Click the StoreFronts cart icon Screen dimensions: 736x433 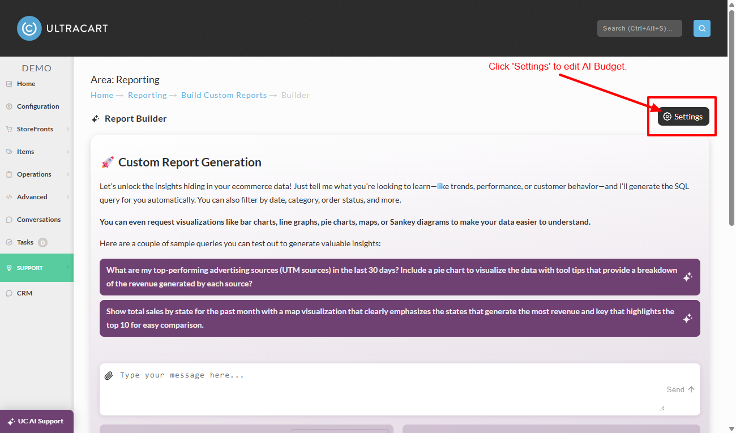pos(9,129)
